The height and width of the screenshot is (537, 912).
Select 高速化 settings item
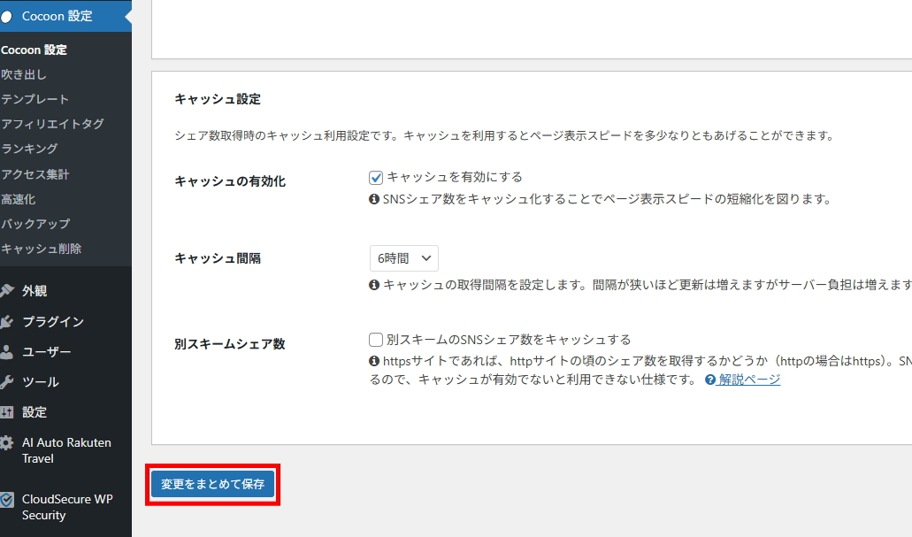[x=19, y=199]
